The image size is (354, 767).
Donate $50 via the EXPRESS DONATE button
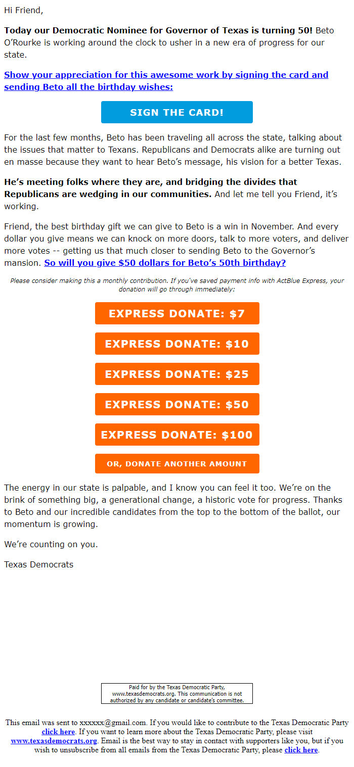tap(176, 404)
